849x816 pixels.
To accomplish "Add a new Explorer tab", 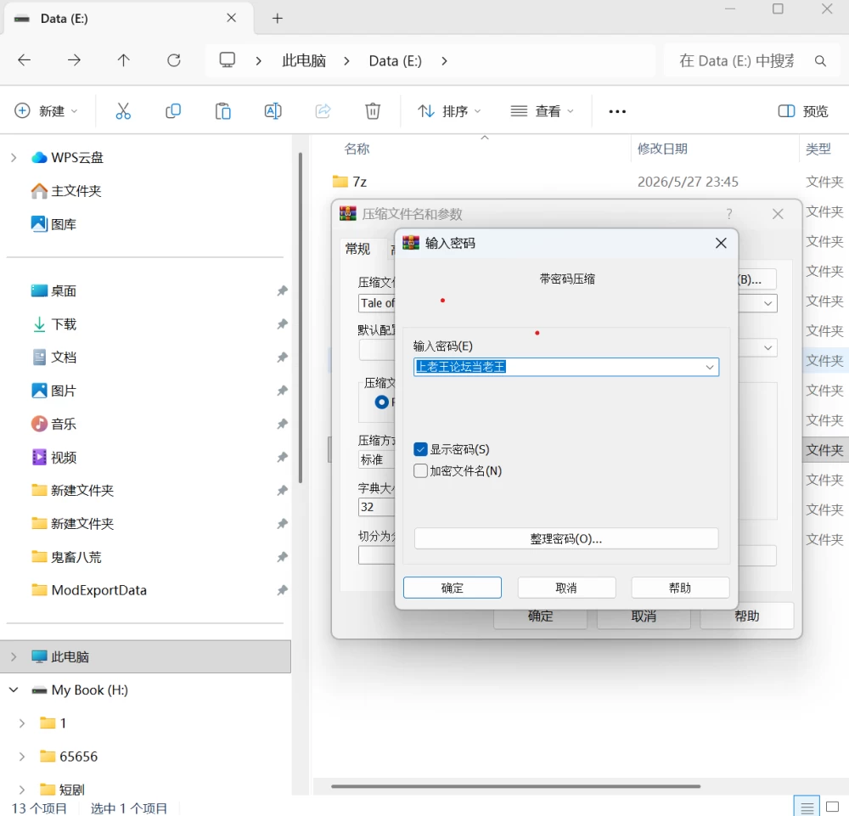I will coord(278,19).
